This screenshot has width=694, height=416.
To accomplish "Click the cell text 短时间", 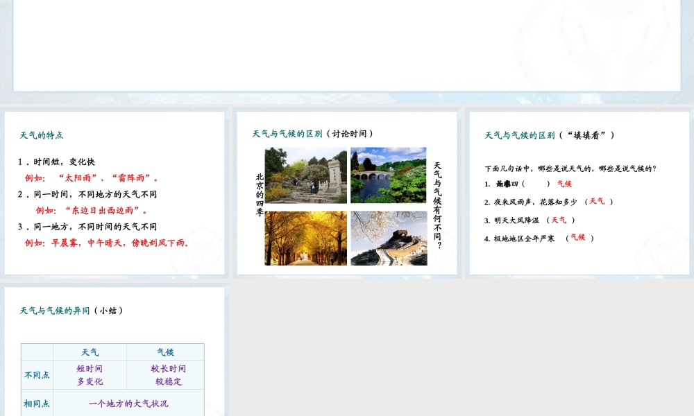I will coord(90,369).
